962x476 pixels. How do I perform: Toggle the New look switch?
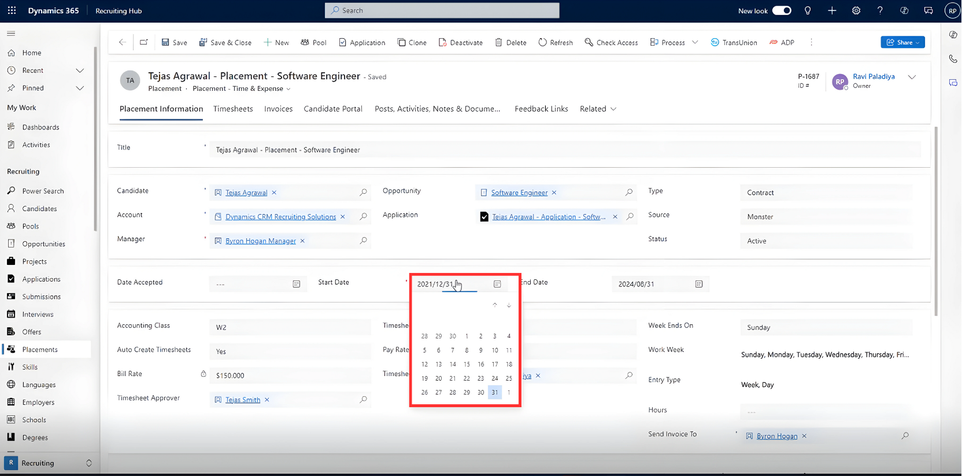click(x=782, y=10)
